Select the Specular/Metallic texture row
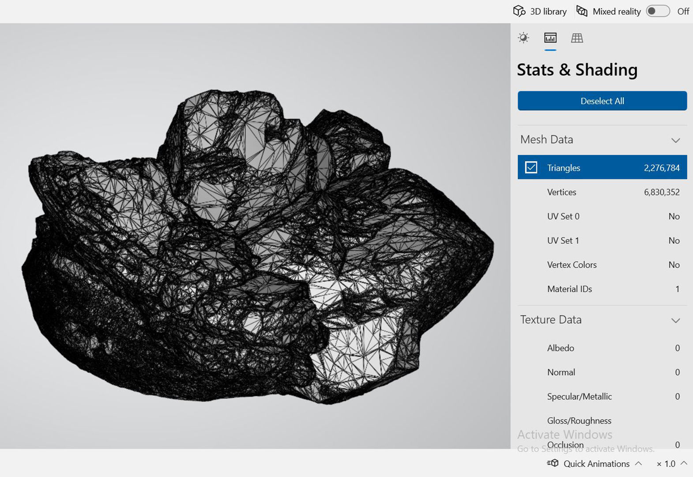The image size is (693, 477). pyautogui.click(x=602, y=397)
